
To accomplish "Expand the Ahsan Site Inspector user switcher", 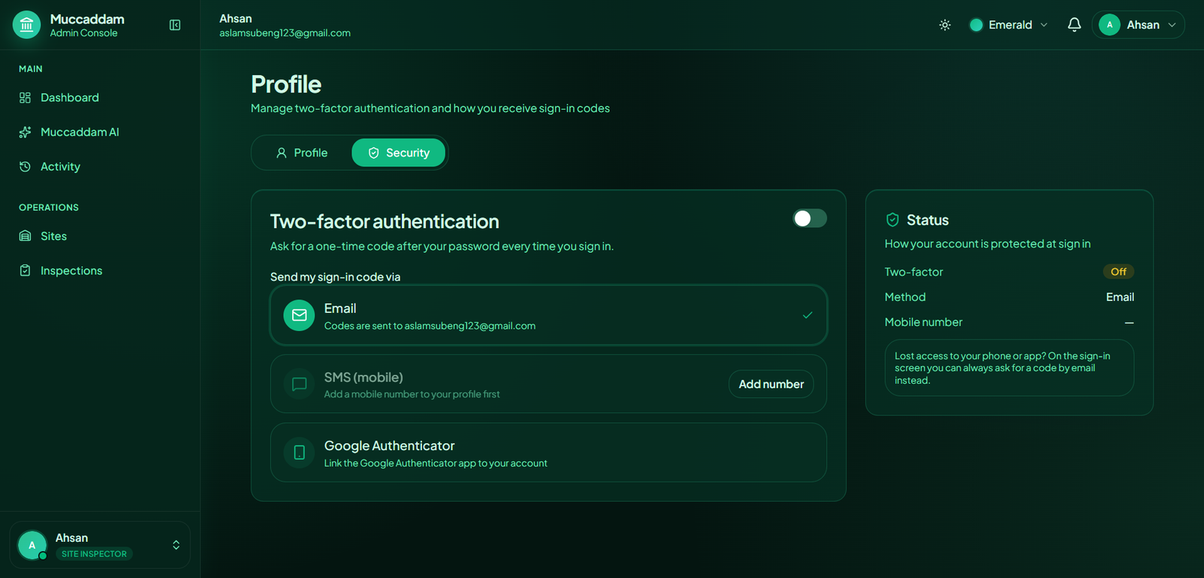I will tap(99, 545).
